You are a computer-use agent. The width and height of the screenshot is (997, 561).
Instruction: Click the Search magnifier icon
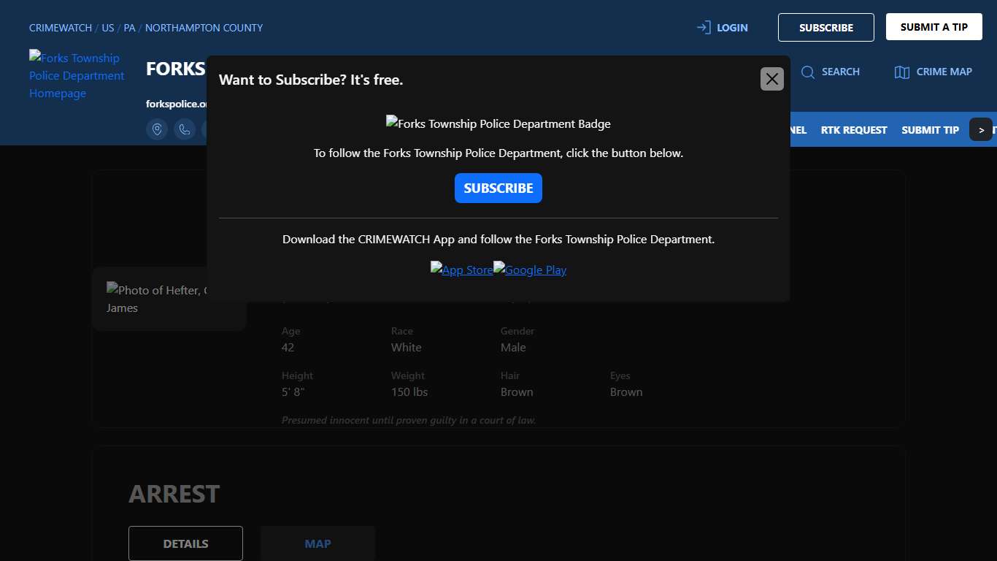[x=808, y=72]
